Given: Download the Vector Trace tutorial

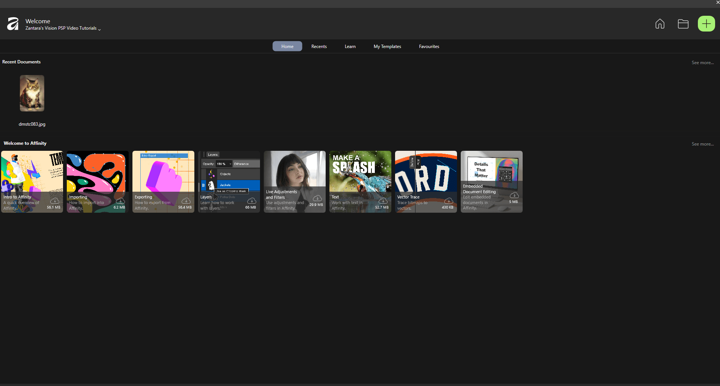Looking at the screenshot, I should point(449,201).
